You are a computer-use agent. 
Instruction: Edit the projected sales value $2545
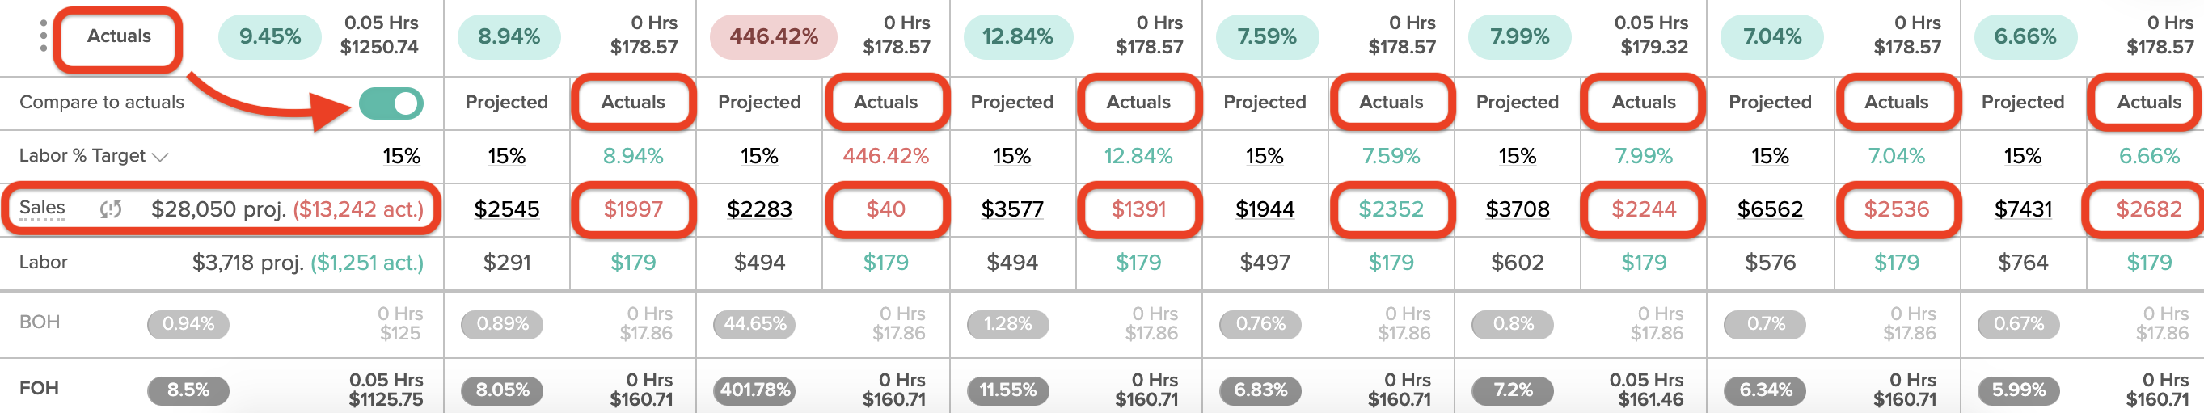point(506,209)
